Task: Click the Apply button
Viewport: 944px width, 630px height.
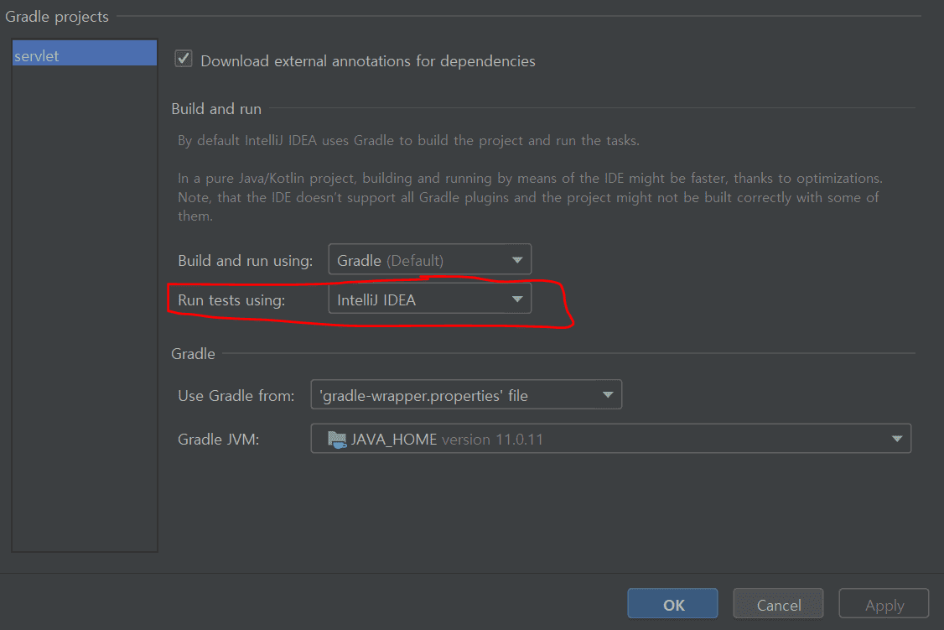Action: click(884, 604)
